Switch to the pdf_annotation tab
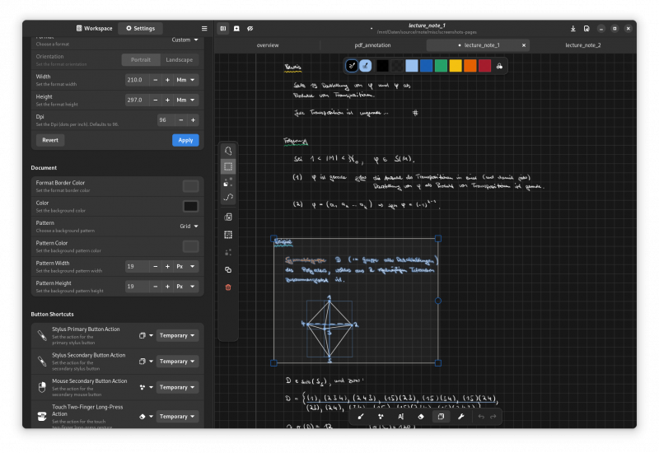This screenshot has height=453, width=659. (x=373, y=45)
